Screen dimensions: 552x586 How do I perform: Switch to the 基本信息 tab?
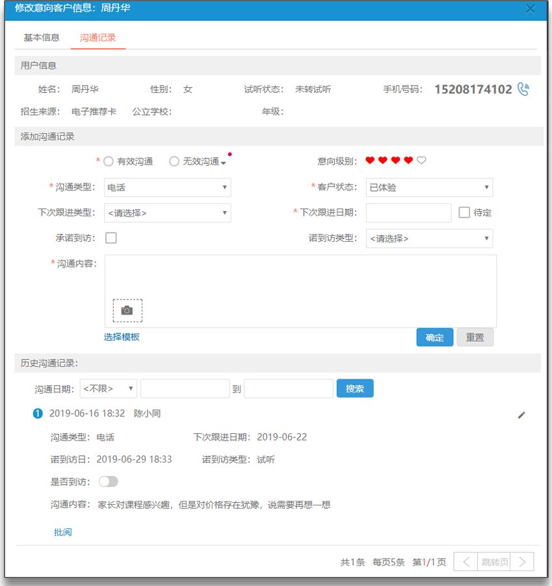[42, 38]
